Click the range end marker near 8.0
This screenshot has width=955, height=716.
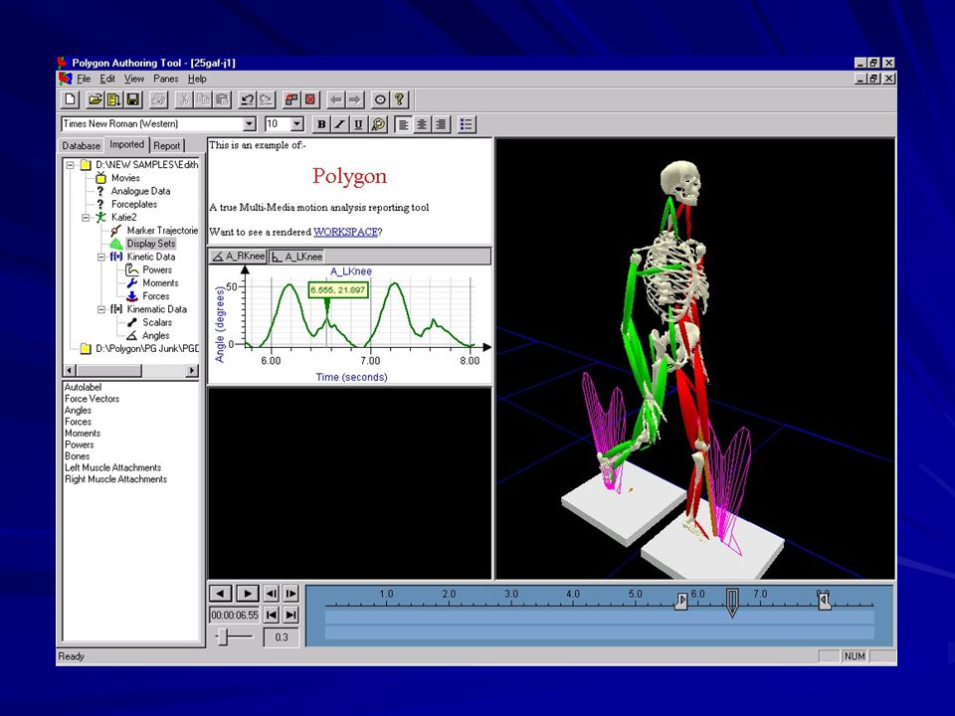[x=824, y=602]
